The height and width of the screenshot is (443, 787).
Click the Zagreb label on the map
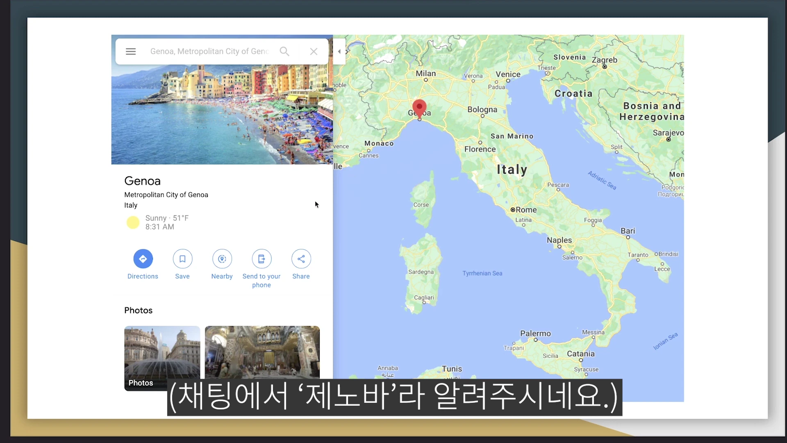(x=605, y=60)
